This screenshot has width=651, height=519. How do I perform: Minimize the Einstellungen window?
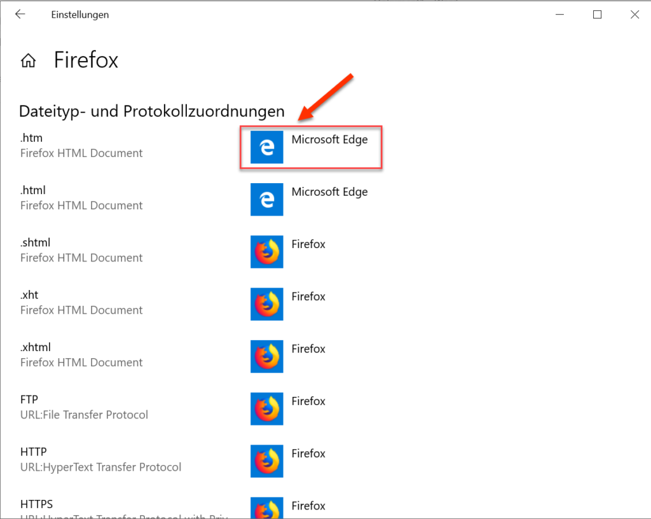[559, 15]
